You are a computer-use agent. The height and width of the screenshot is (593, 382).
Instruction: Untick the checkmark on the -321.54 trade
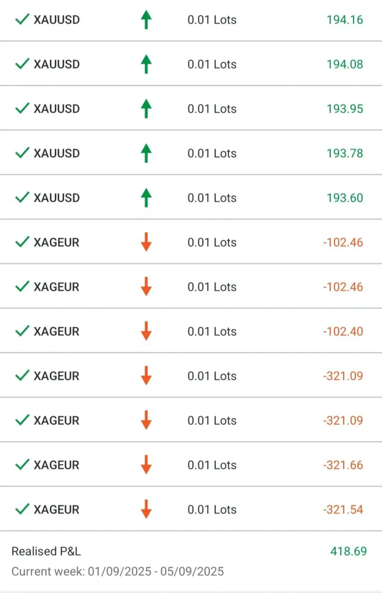pyautogui.click(x=22, y=510)
